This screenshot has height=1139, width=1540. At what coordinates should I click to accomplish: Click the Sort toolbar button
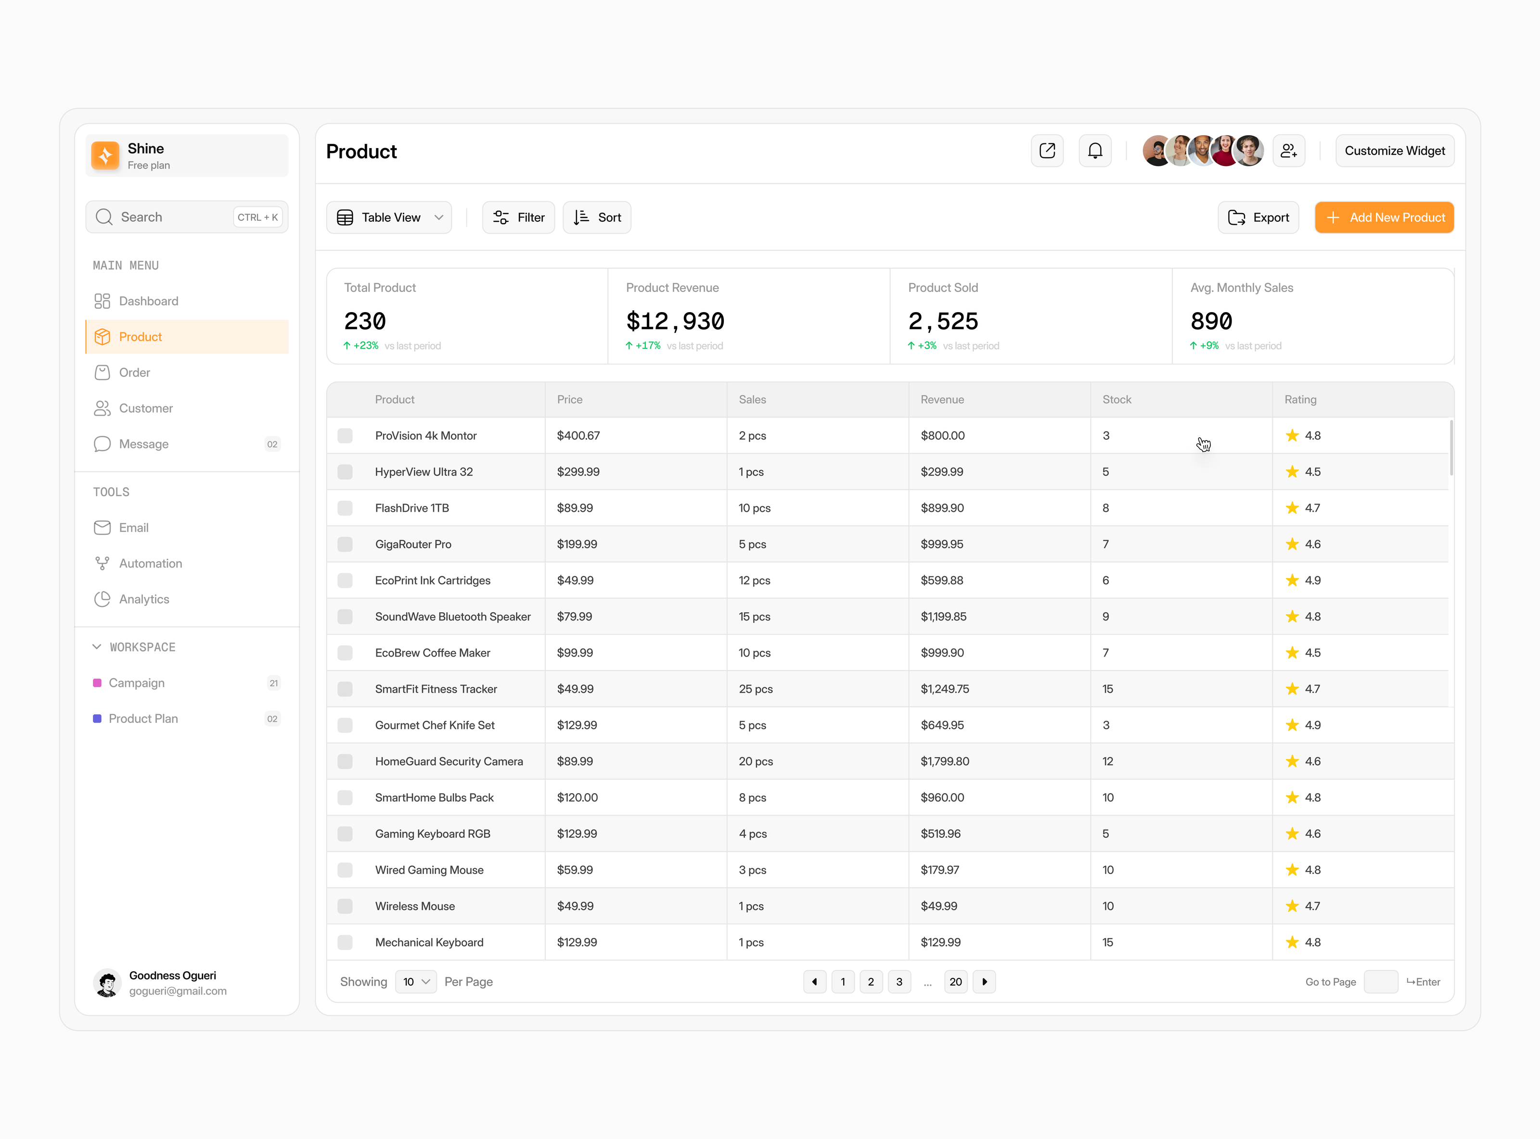click(x=597, y=218)
